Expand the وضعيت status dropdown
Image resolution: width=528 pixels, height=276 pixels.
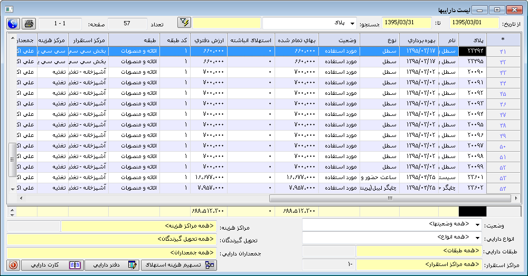tap(477, 224)
